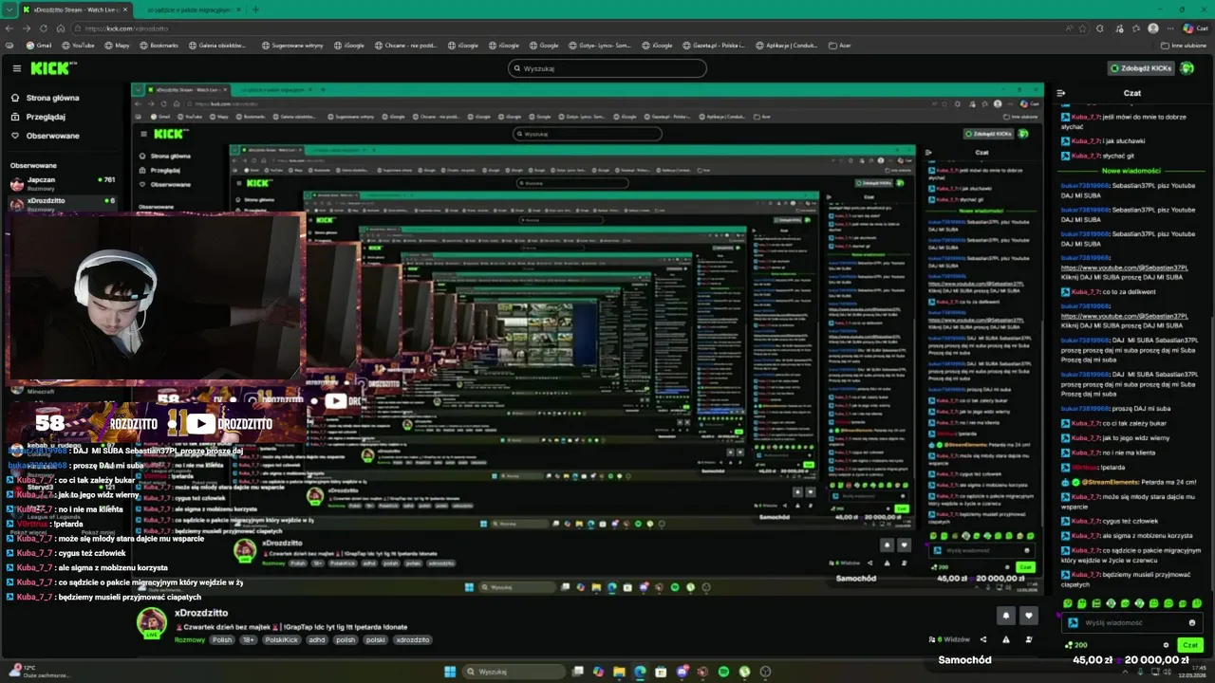Image resolution: width=1215 pixels, height=683 pixels.
Task: Click the notification bell button under stream
Action: click(x=1006, y=616)
